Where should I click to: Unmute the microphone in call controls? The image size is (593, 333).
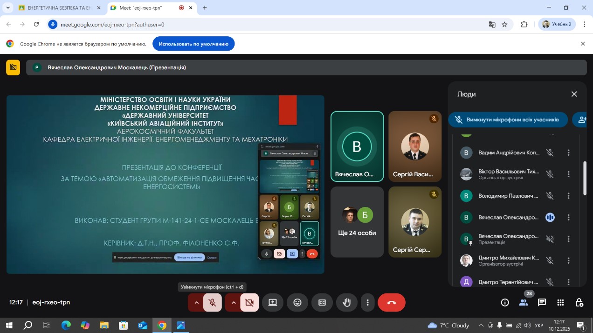pyautogui.click(x=212, y=303)
